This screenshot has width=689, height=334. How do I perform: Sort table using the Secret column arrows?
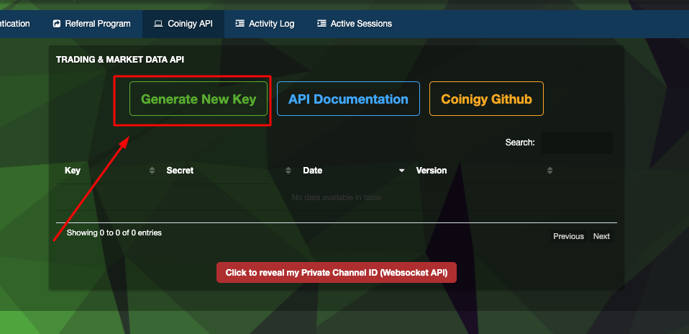point(288,171)
